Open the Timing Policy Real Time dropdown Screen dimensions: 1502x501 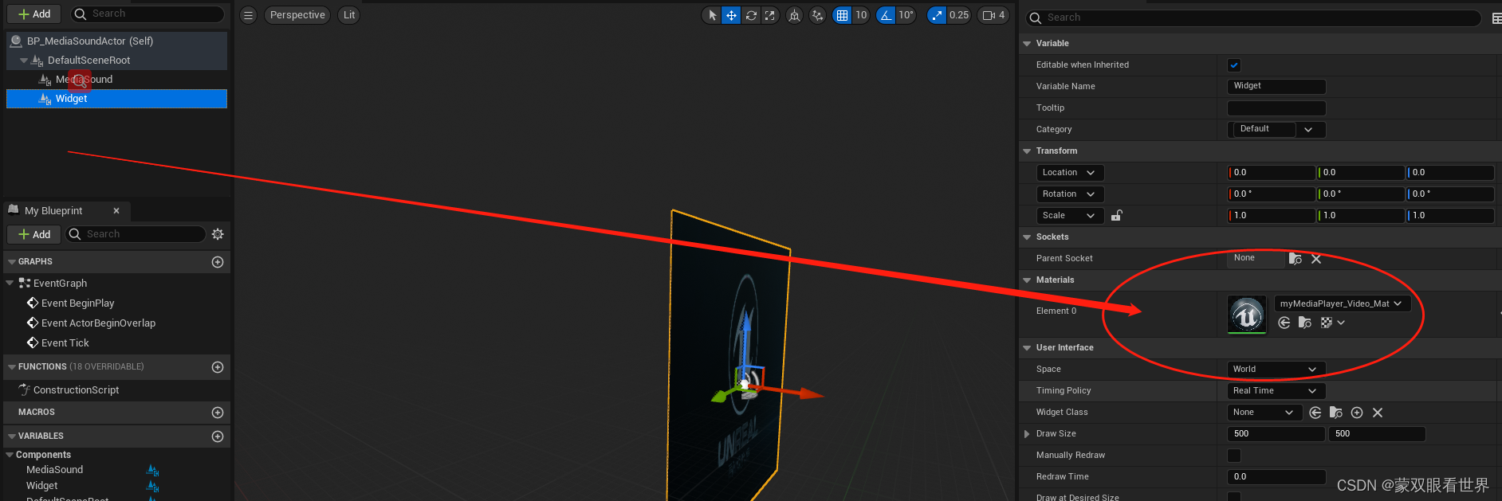pyautogui.click(x=1276, y=391)
